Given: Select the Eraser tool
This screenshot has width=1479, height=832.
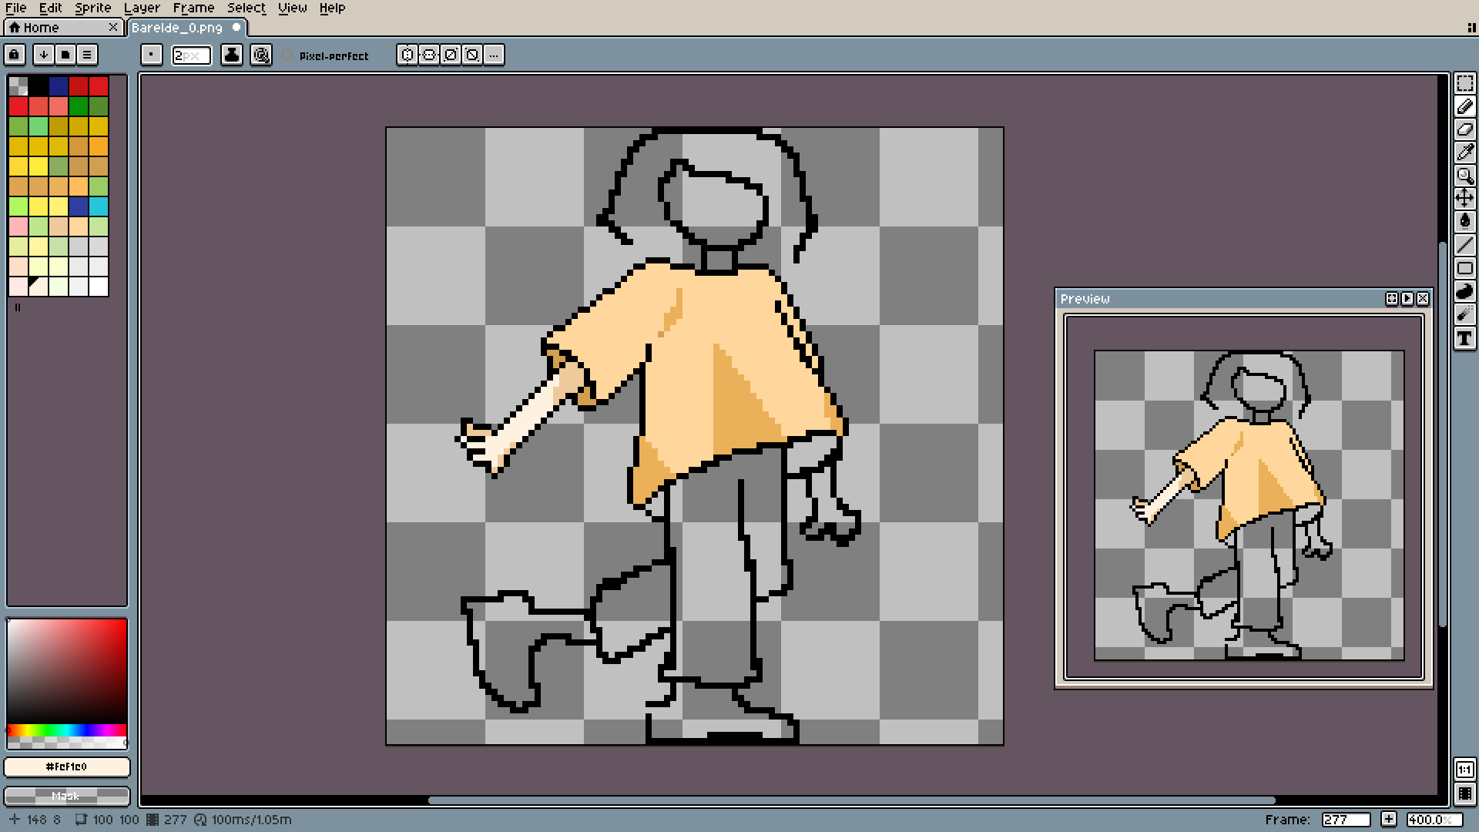Looking at the screenshot, I should (1464, 129).
